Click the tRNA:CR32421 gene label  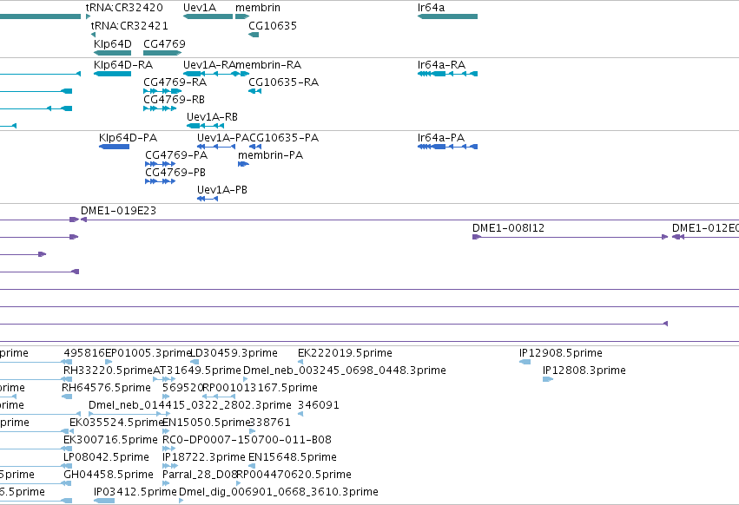(129, 25)
